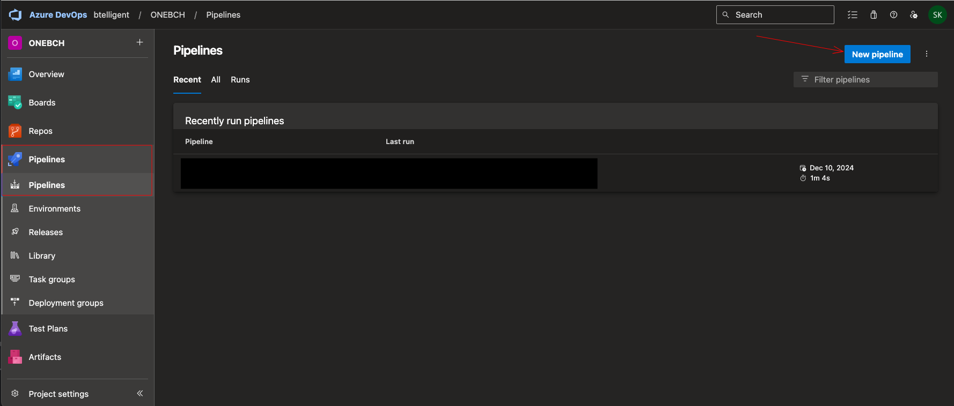Open Test Plans in the sidebar
This screenshot has width=954, height=406.
48,329
